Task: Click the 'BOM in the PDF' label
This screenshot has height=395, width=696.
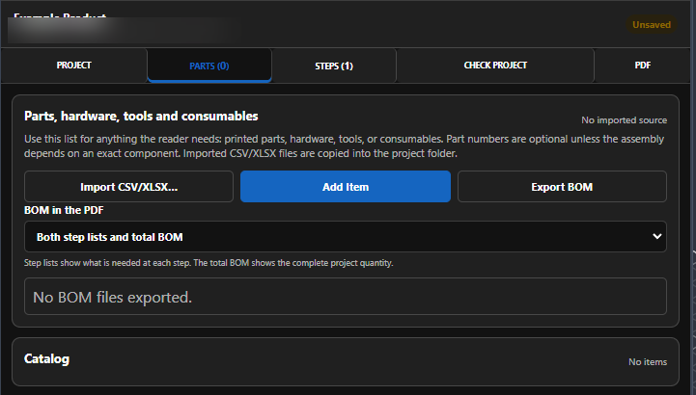Action: 64,210
